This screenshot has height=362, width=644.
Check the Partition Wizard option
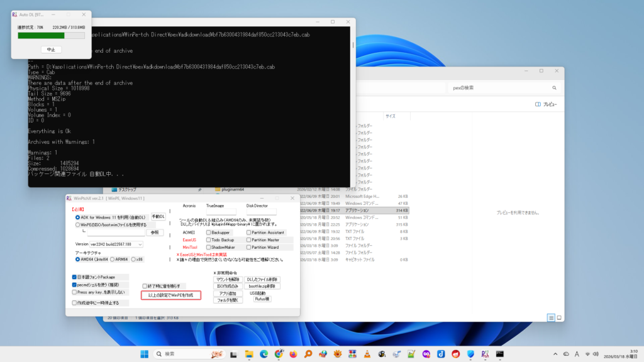point(248,247)
